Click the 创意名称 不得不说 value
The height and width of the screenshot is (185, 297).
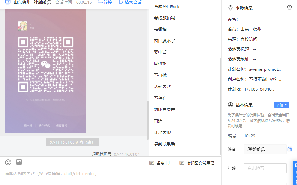(x=265, y=79)
